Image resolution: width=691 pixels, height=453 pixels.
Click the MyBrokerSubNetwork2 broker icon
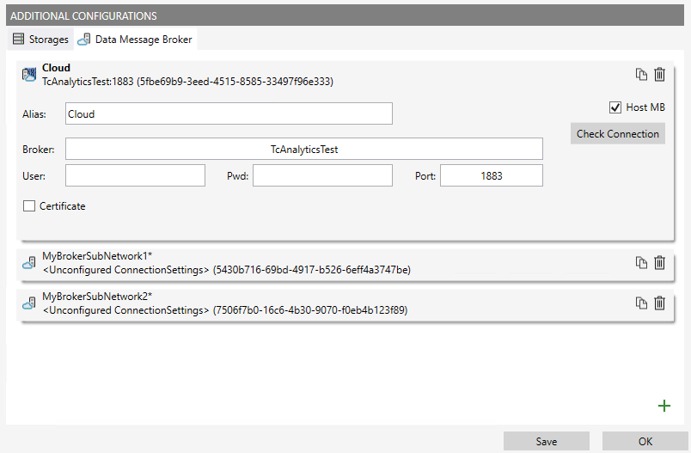coord(29,303)
